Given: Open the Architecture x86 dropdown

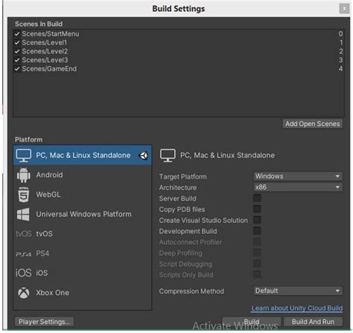Looking at the screenshot, I should [298, 187].
